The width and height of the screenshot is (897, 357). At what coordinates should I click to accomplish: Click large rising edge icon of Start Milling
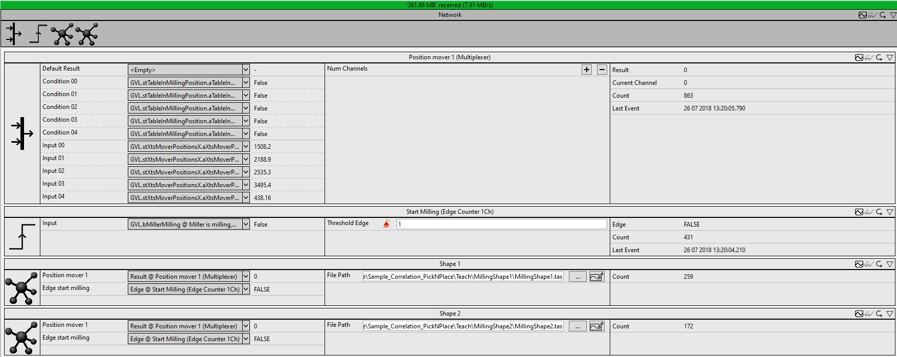pyautogui.click(x=22, y=237)
